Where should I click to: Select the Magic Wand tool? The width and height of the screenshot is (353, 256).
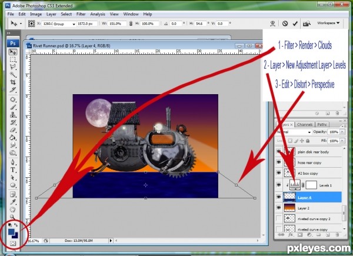point(13,75)
